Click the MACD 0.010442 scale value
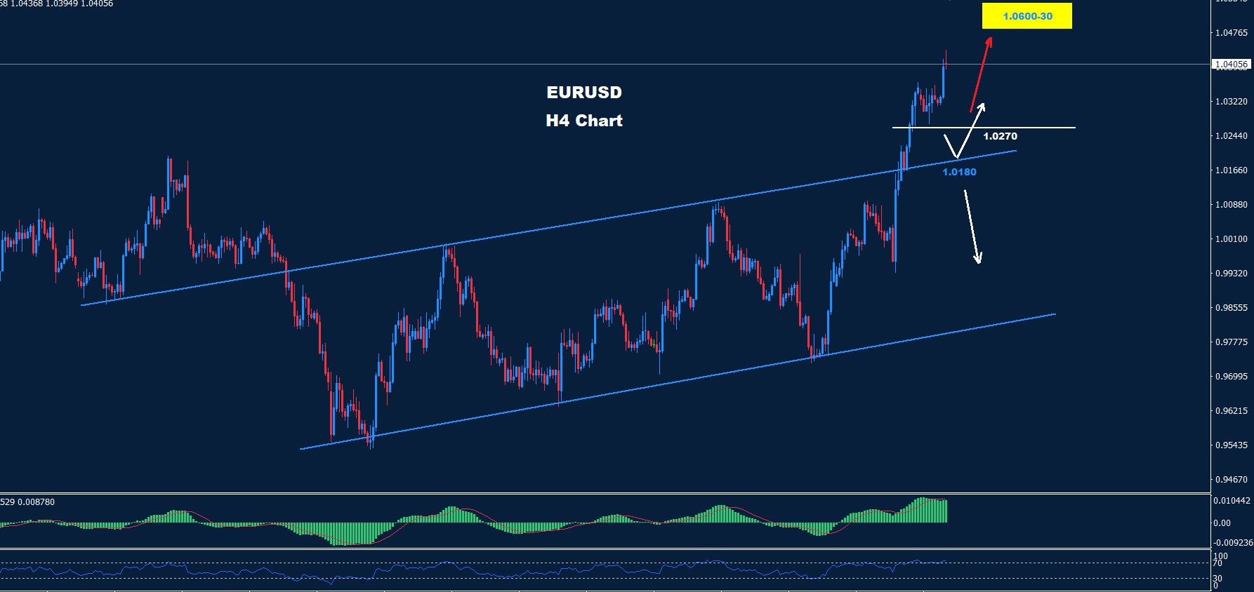 pyautogui.click(x=1232, y=501)
